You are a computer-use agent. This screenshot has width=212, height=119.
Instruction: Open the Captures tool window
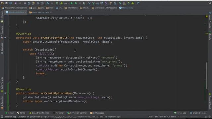(2, 49)
